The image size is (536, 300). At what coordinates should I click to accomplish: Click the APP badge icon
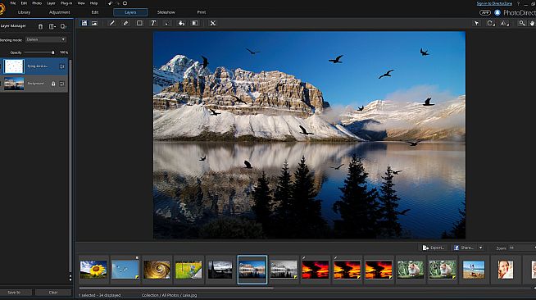pyautogui.click(x=485, y=12)
